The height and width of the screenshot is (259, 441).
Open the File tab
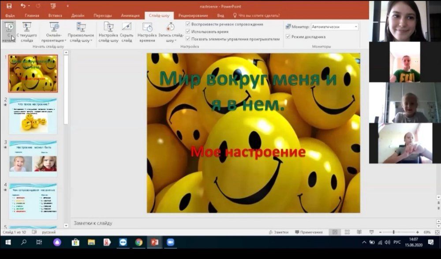pyautogui.click(x=10, y=15)
